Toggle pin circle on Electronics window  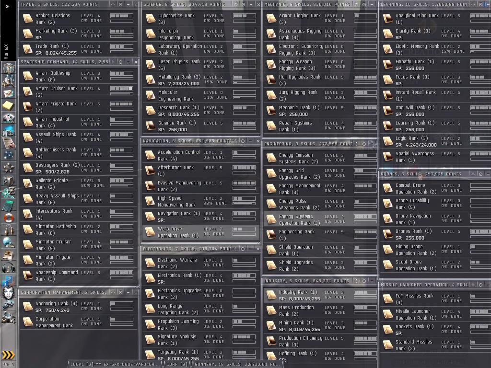pyautogui.click(x=243, y=249)
